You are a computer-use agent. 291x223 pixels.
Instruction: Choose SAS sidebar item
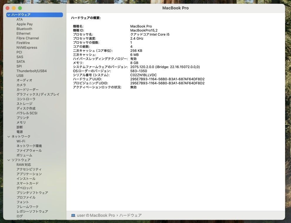(x=20, y=57)
